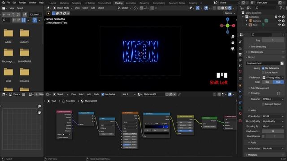
Task: Open the Audio Codec No Audio dropdown
Action: click(x=273, y=148)
